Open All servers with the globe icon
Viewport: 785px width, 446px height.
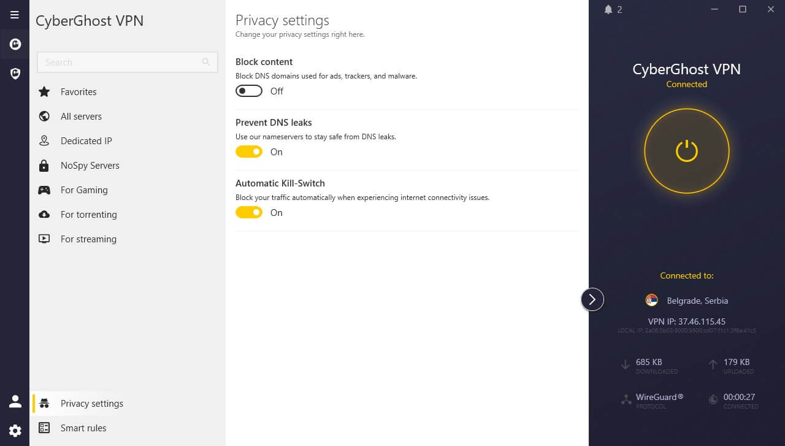tap(44, 116)
